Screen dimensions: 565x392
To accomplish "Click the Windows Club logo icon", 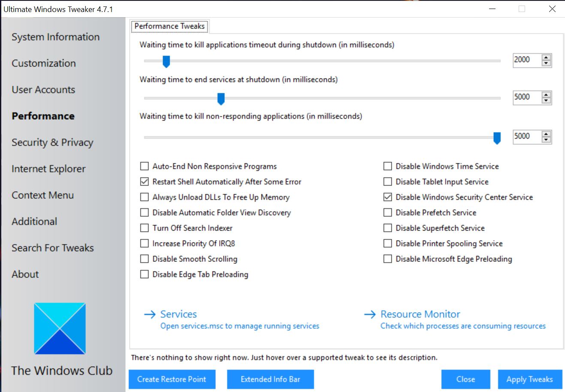I will [x=60, y=329].
